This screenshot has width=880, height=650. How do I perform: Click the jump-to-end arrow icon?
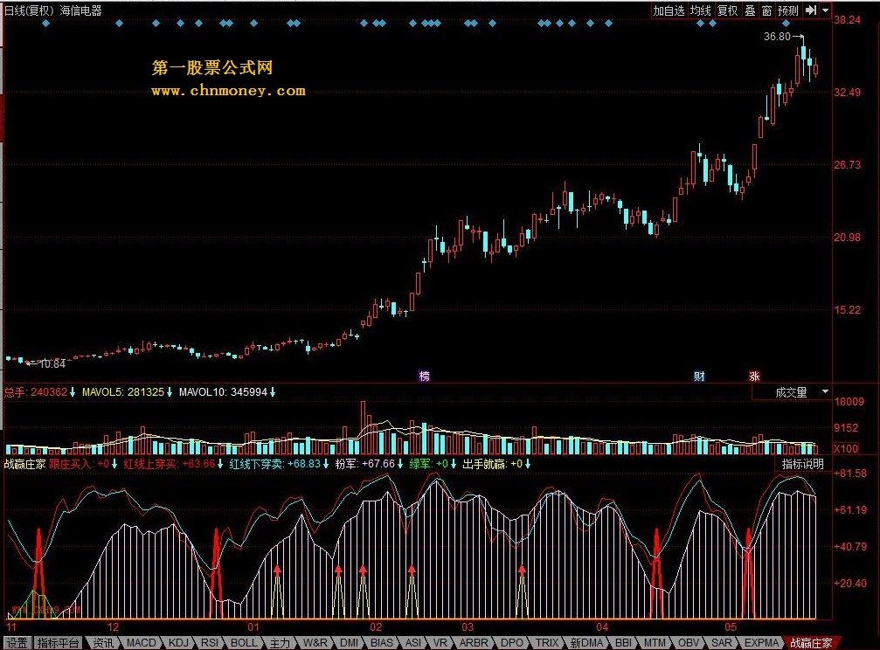(811, 10)
